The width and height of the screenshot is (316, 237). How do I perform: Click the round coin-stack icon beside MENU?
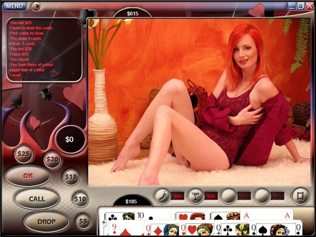pyautogui.click(x=36, y=6)
